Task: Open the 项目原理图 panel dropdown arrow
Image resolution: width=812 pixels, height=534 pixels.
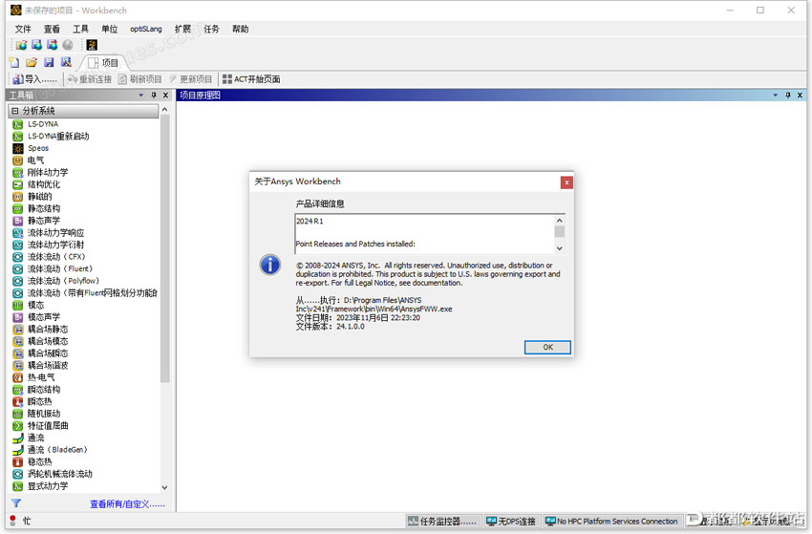Action: click(x=776, y=96)
